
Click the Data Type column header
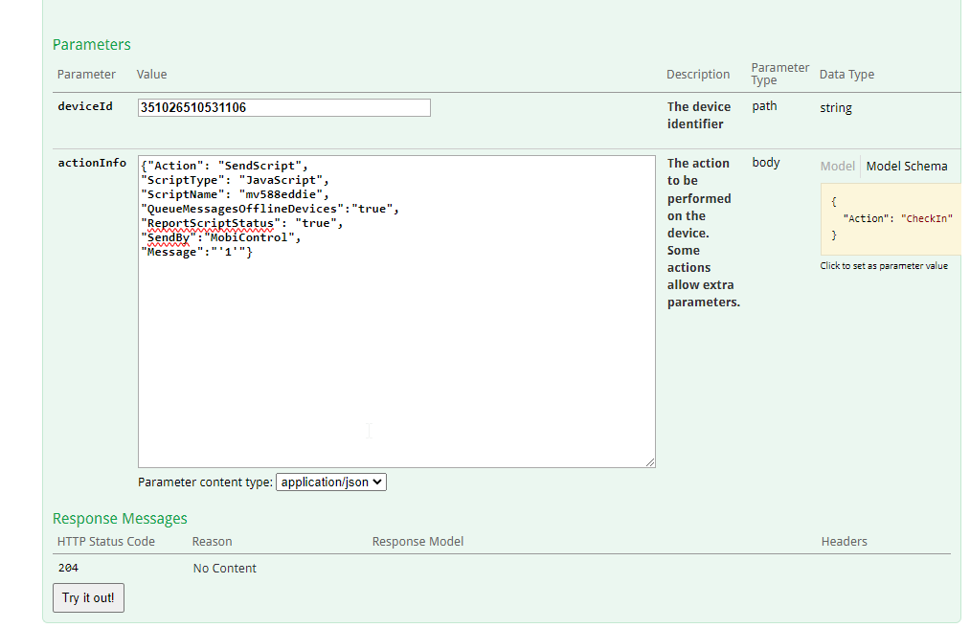pos(846,75)
